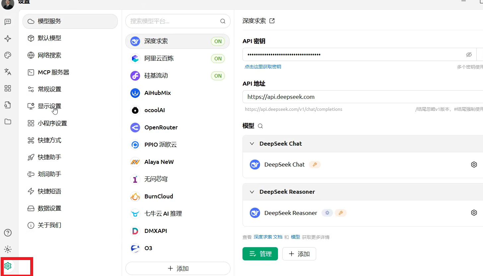The image size is (483, 276).
Task: Open 数据设置 menu item
Action: (x=70, y=208)
